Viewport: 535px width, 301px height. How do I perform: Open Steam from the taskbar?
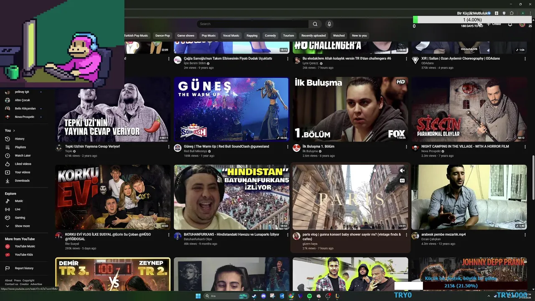[254, 296]
